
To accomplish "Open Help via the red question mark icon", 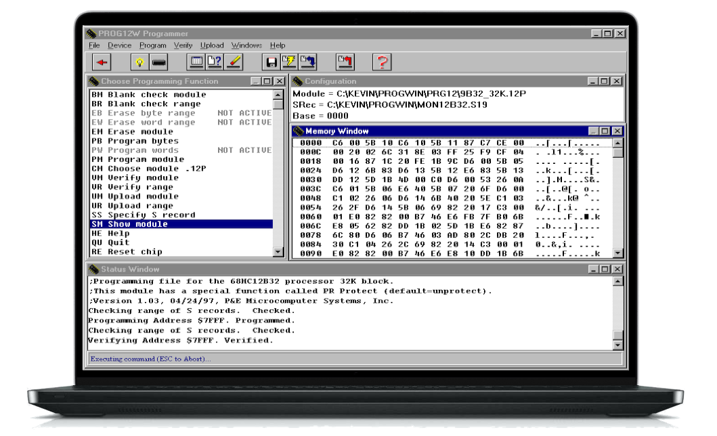I will (383, 62).
